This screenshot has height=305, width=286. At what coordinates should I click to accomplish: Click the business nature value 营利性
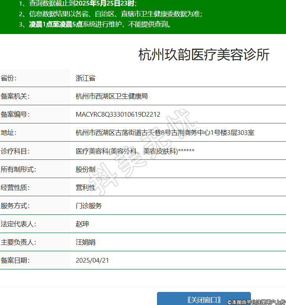pyautogui.click(x=86, y=187)
